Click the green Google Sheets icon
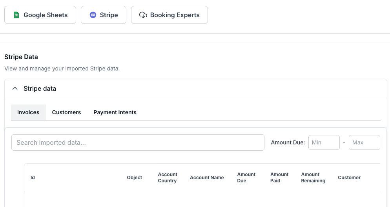 16,15
